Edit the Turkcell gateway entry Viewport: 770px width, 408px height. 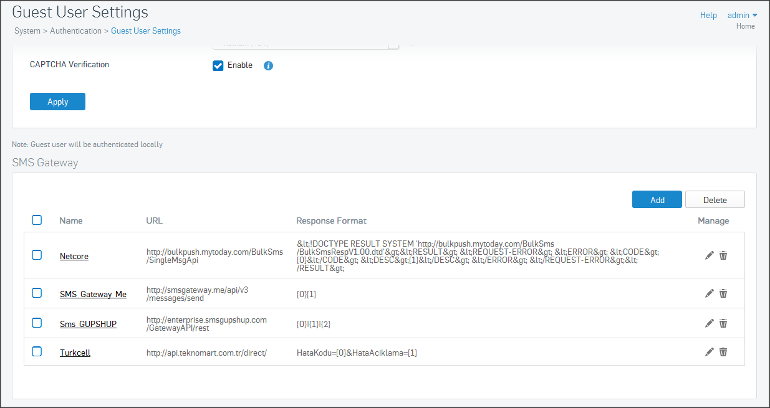click(x=709, y=352)
